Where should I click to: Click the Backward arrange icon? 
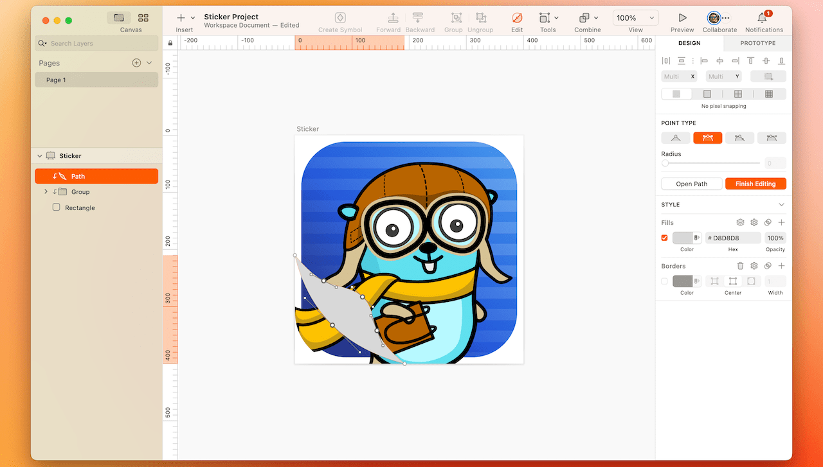[x=418, y=18]
